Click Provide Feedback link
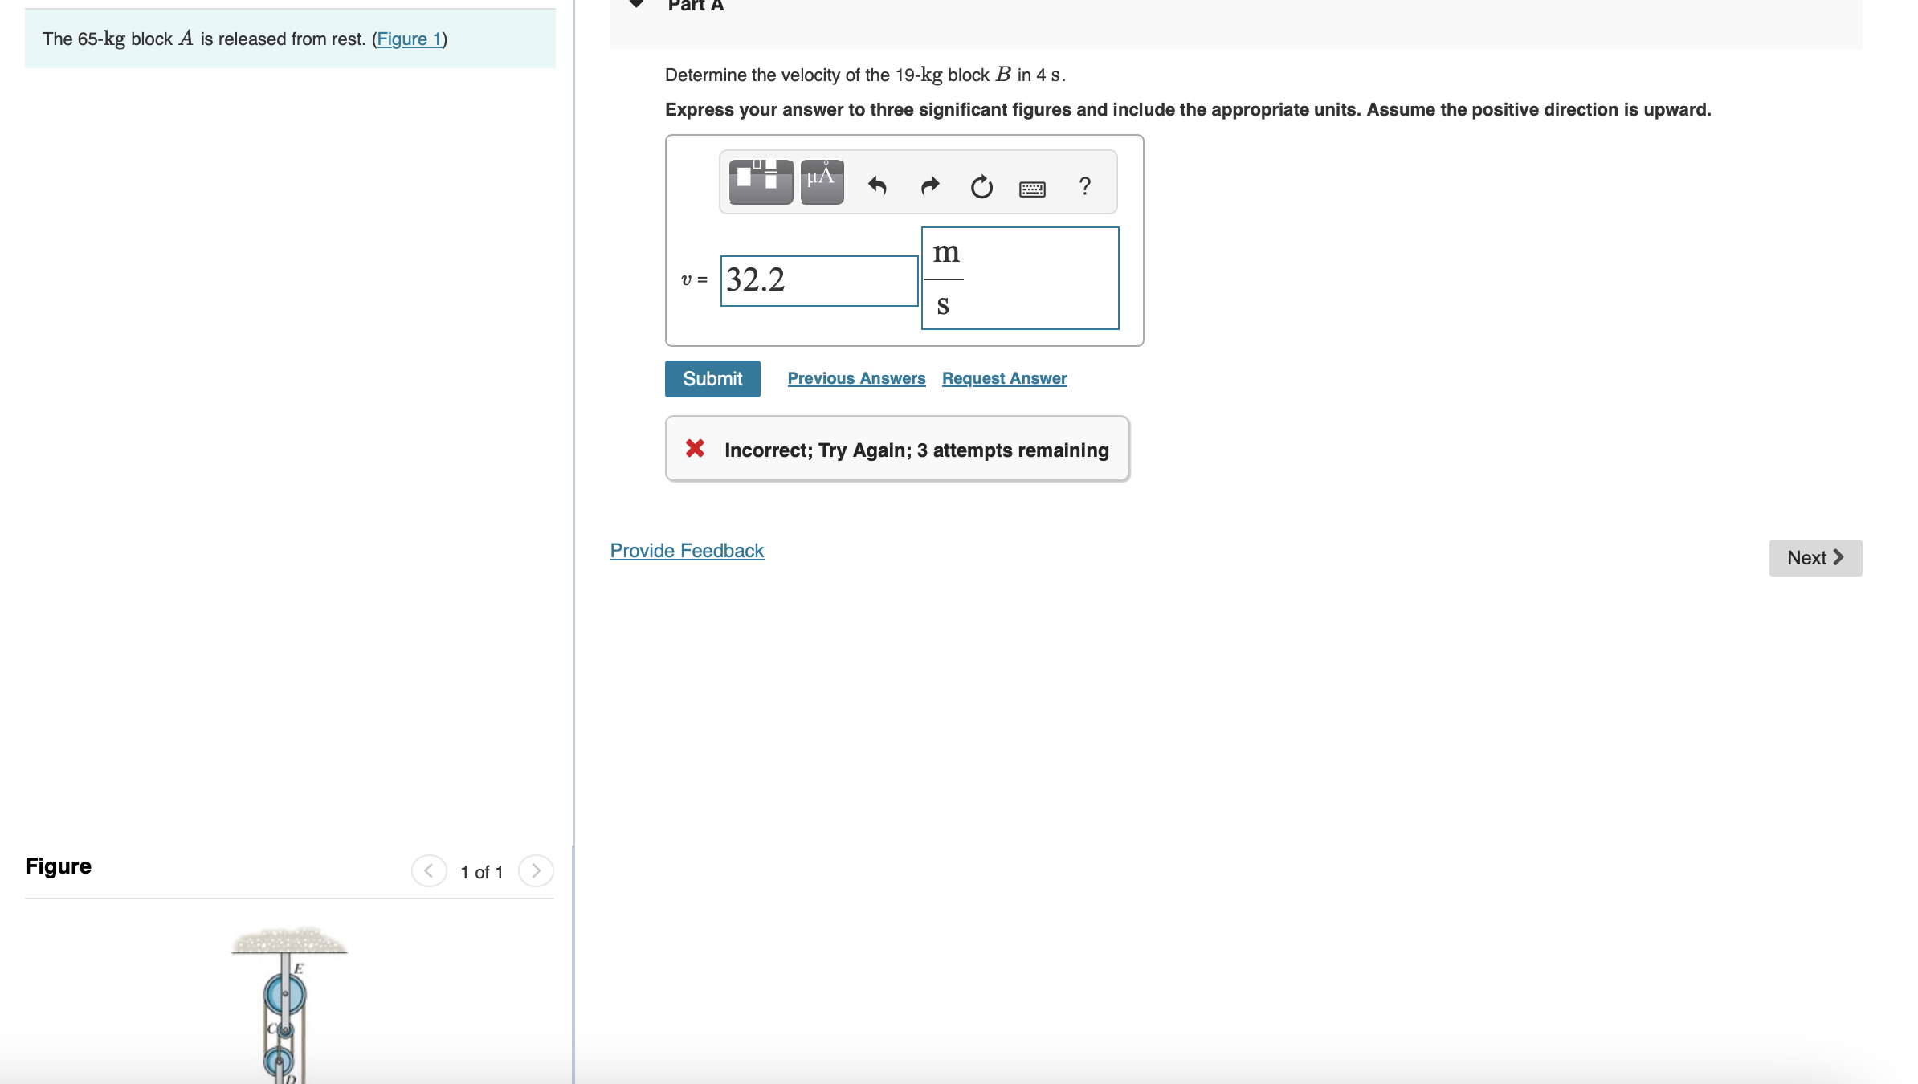This screenshot has width=1918, height=1084. [x=687, y=551]
